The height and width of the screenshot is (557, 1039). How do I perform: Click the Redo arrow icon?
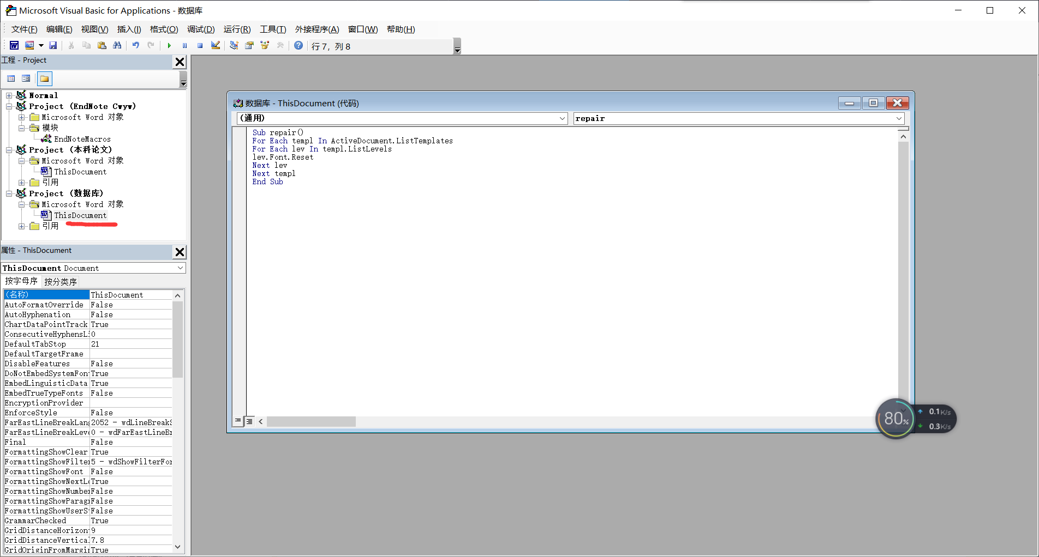[151, 45]
